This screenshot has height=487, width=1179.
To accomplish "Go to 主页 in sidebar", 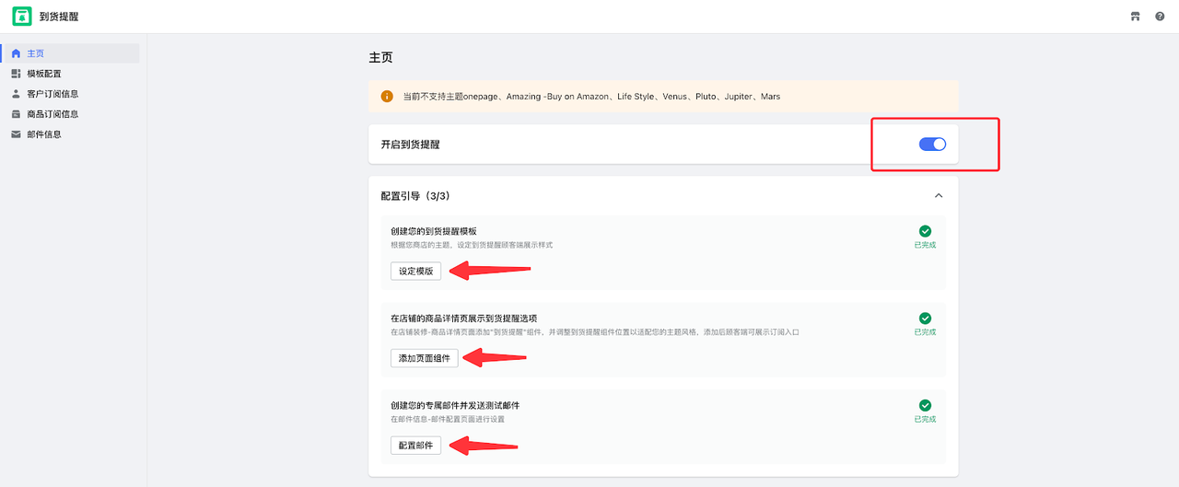I will [71, 53].
